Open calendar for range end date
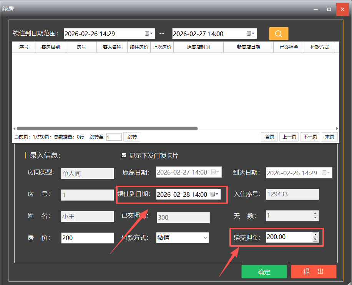 tap(251, 34)
